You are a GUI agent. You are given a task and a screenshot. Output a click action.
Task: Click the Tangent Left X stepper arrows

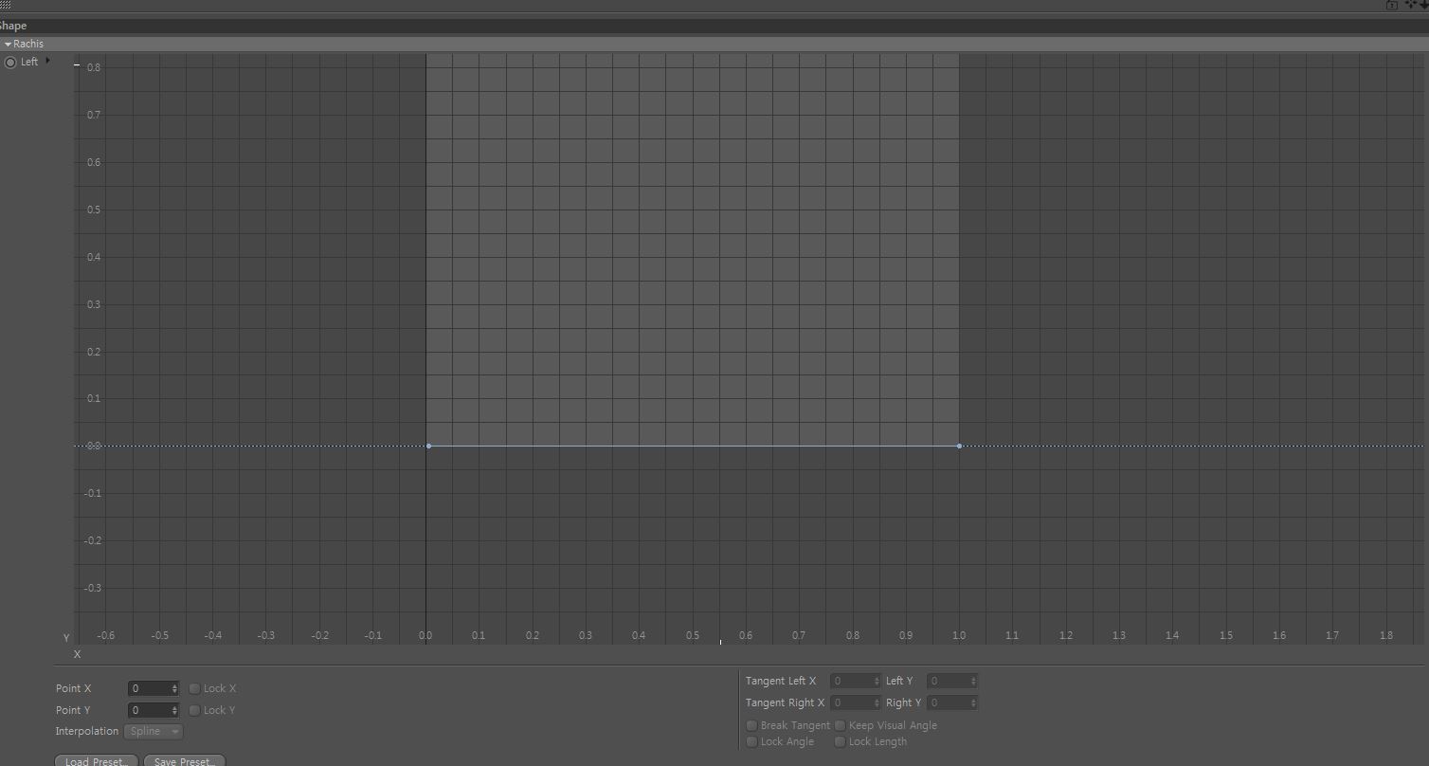pos(877,681)
